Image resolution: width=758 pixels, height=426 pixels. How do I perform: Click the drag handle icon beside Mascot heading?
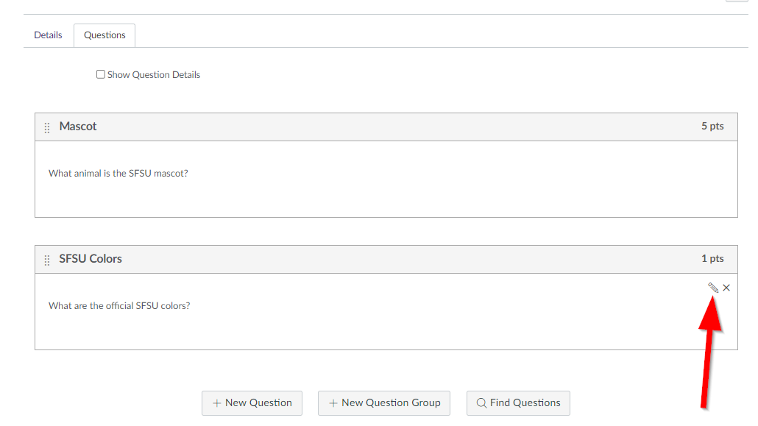47,126
